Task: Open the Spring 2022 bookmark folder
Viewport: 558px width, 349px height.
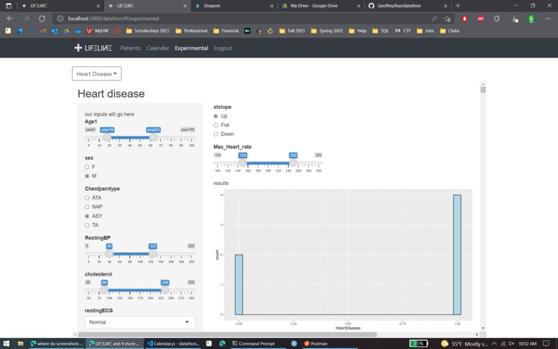Action: coord(327,31)
